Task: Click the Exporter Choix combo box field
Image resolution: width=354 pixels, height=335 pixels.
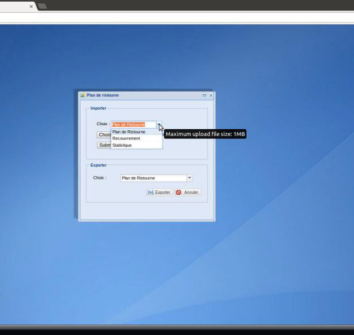Action: (153, 178)
